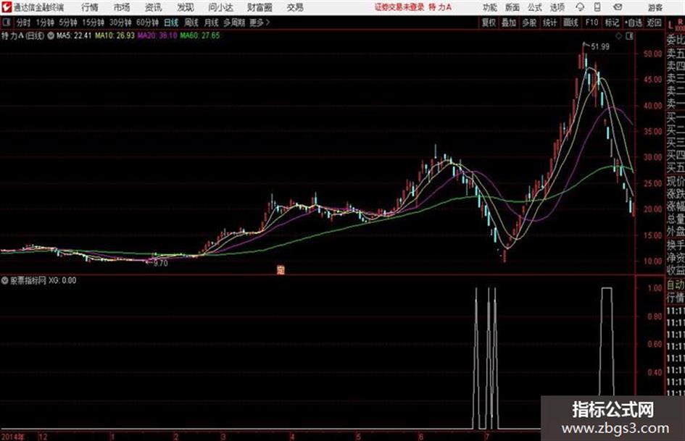Image resolution: width=685 pixels, height=441 pixels.
Task: Click the 画线 drawing button
Action: [x=570, y=22]
